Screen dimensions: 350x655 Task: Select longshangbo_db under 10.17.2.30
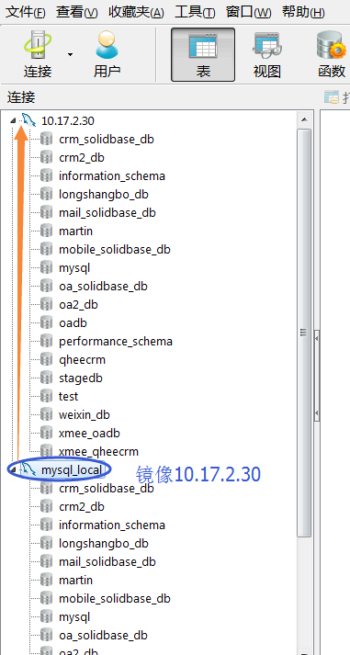[x=104, y=194]
